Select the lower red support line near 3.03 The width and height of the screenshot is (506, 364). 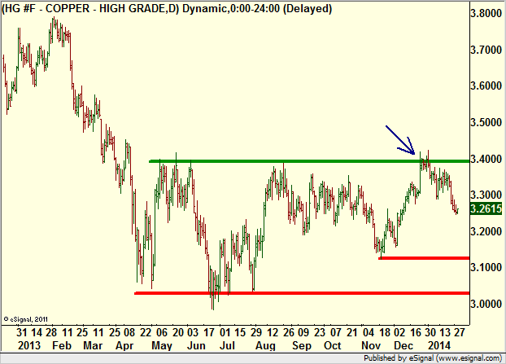302,293
